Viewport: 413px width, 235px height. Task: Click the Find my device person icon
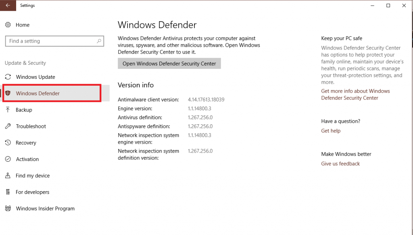click(8, 175)
